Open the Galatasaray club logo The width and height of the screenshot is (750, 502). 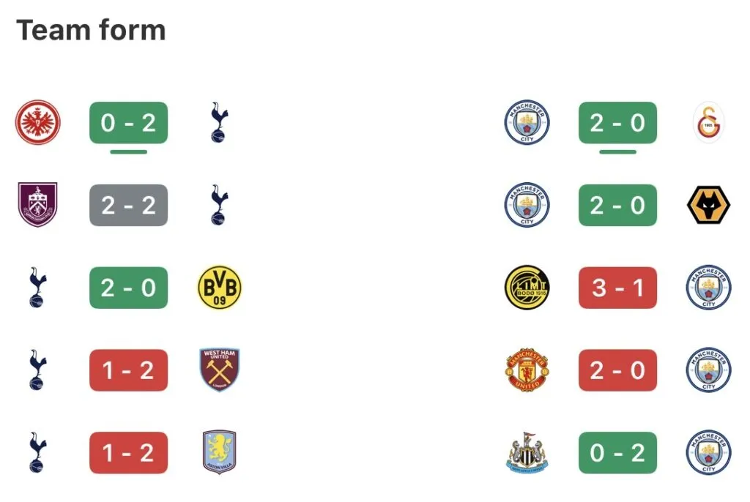(708, 122)
